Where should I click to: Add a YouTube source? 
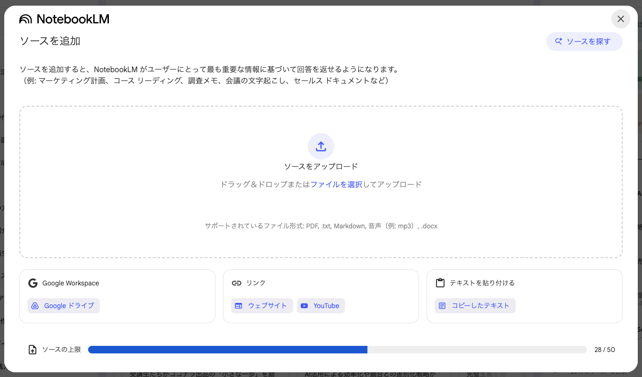[x=321, y=306]
